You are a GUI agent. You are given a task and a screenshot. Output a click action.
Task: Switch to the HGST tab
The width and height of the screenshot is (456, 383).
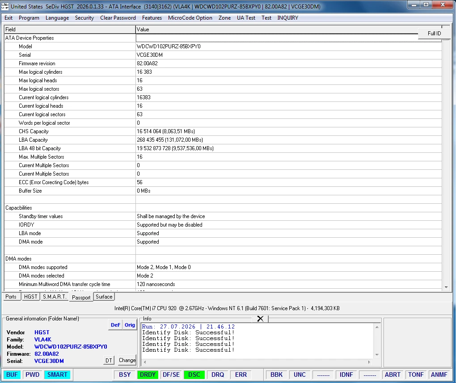point(30,297)
